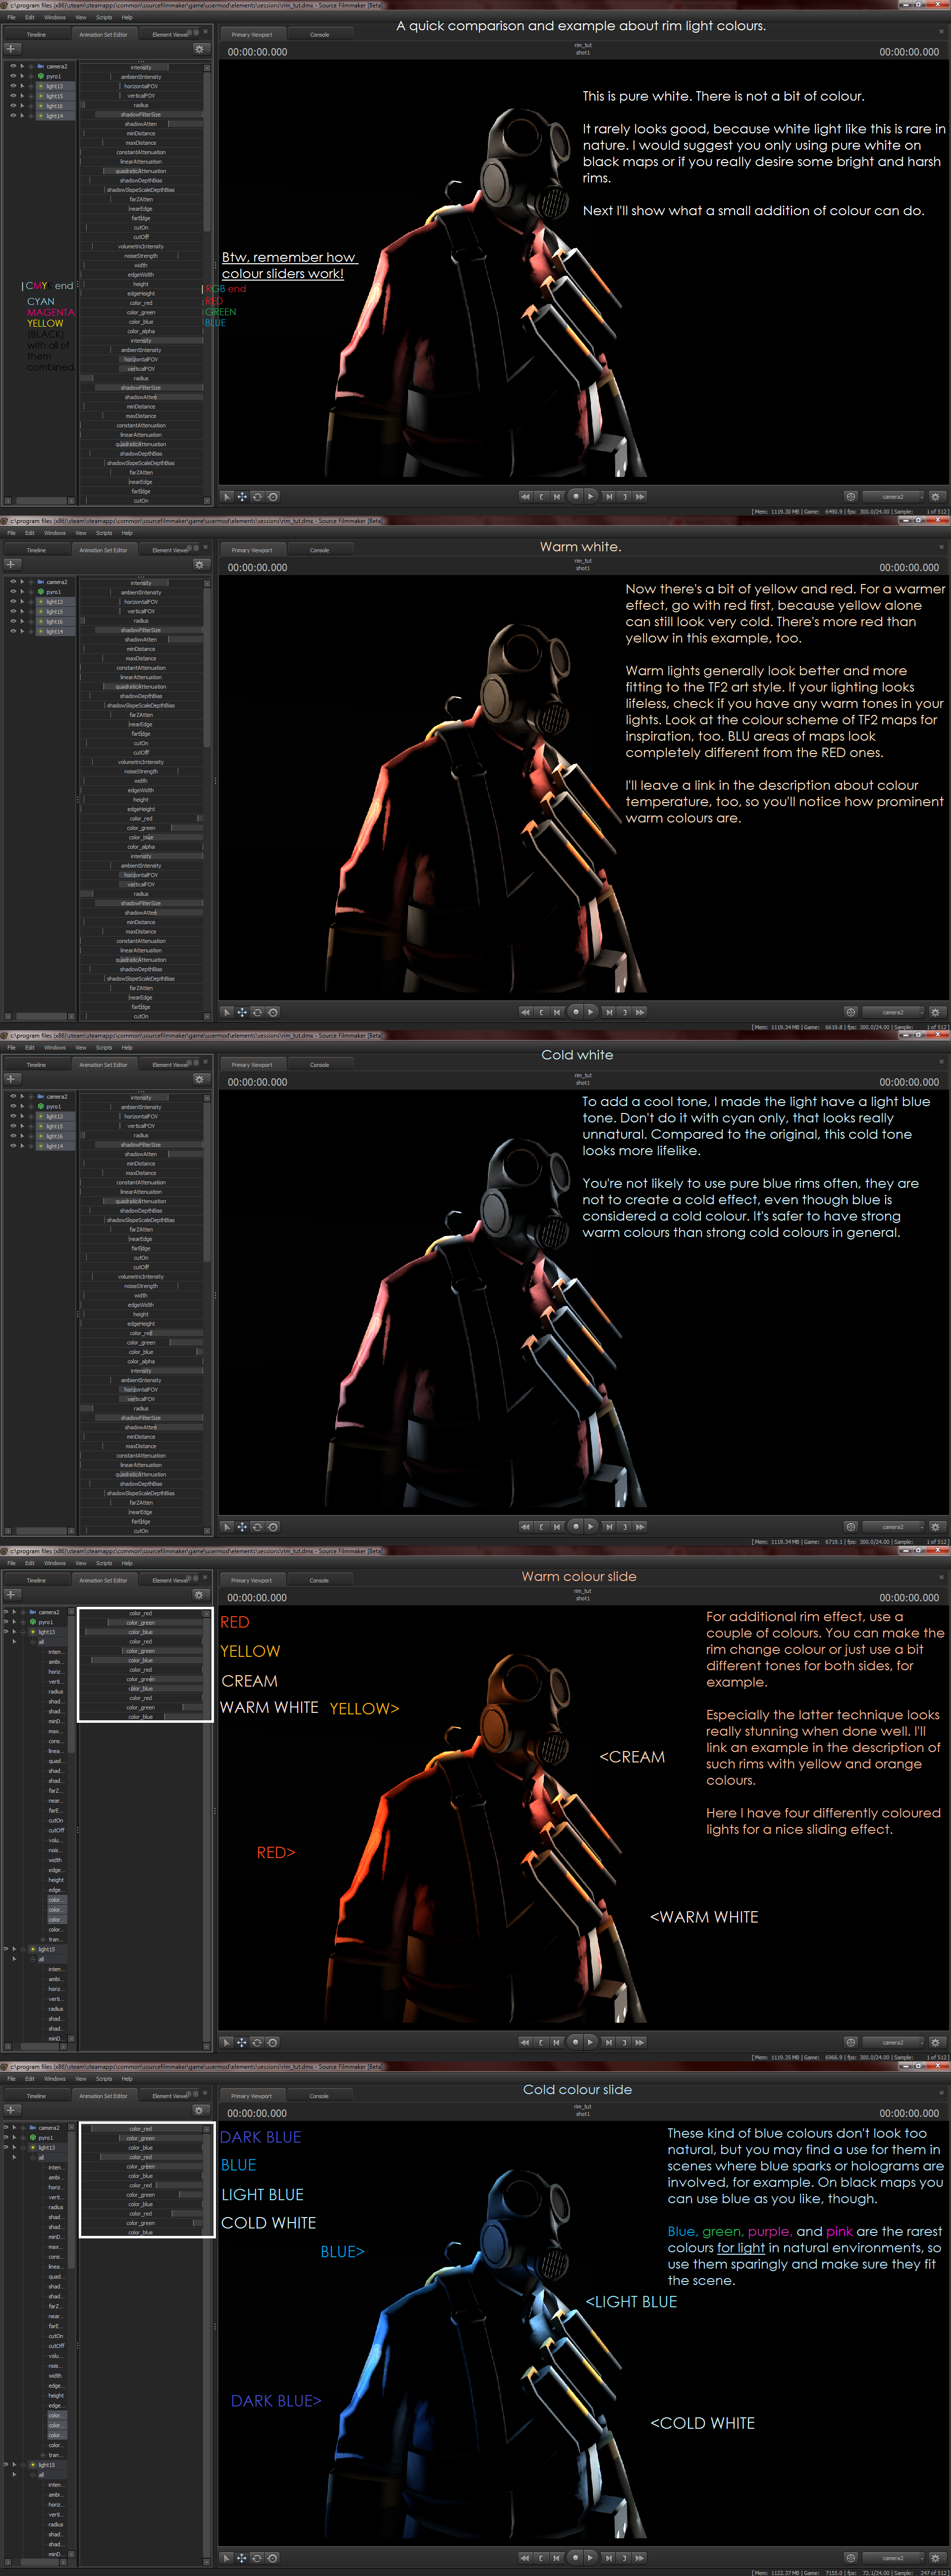Toggle light13 eye icon in Warm colour slide screenshot
This screenshot has height=2576, width=951.
click(6, 1631)
